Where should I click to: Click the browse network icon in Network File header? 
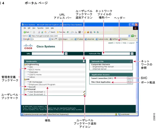pyautogui.click(x=131, y=61)
